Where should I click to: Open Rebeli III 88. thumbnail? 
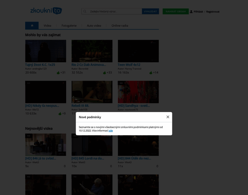coord(92,92)
